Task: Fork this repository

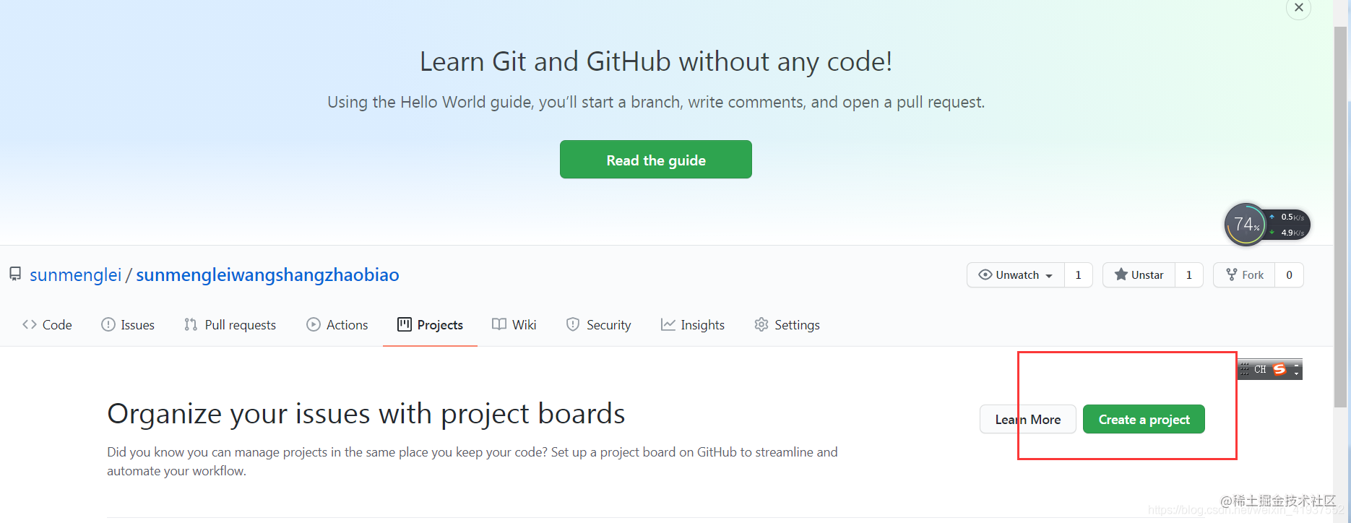Action: point(1245,275)
